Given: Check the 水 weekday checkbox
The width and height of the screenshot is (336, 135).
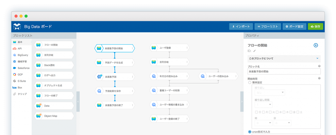Looking at the screenshot, I should (x=277, y=112).
